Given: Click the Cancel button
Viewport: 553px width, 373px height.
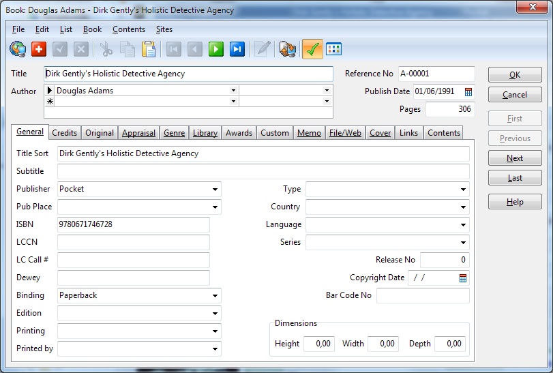Looking at the screenshot, I should pyautogui.click(x=515, y=95).
